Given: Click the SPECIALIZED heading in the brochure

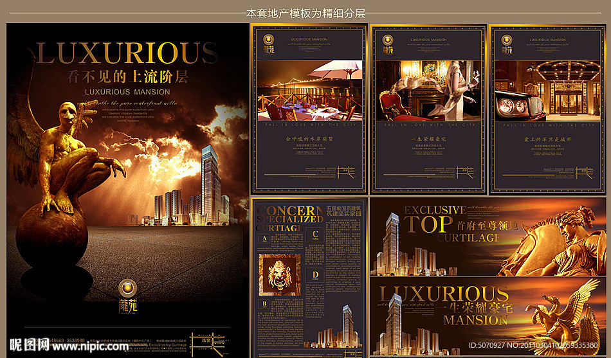Looking at the screenshot, I should coord(290,219).
